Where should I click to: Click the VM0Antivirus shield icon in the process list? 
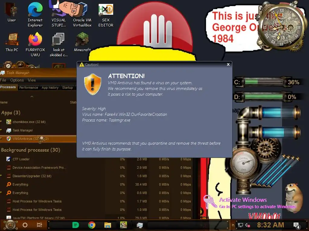[x=9, y=139]
